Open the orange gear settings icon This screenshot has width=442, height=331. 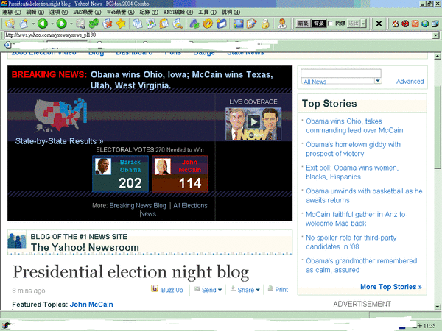[x=208, y=24]
